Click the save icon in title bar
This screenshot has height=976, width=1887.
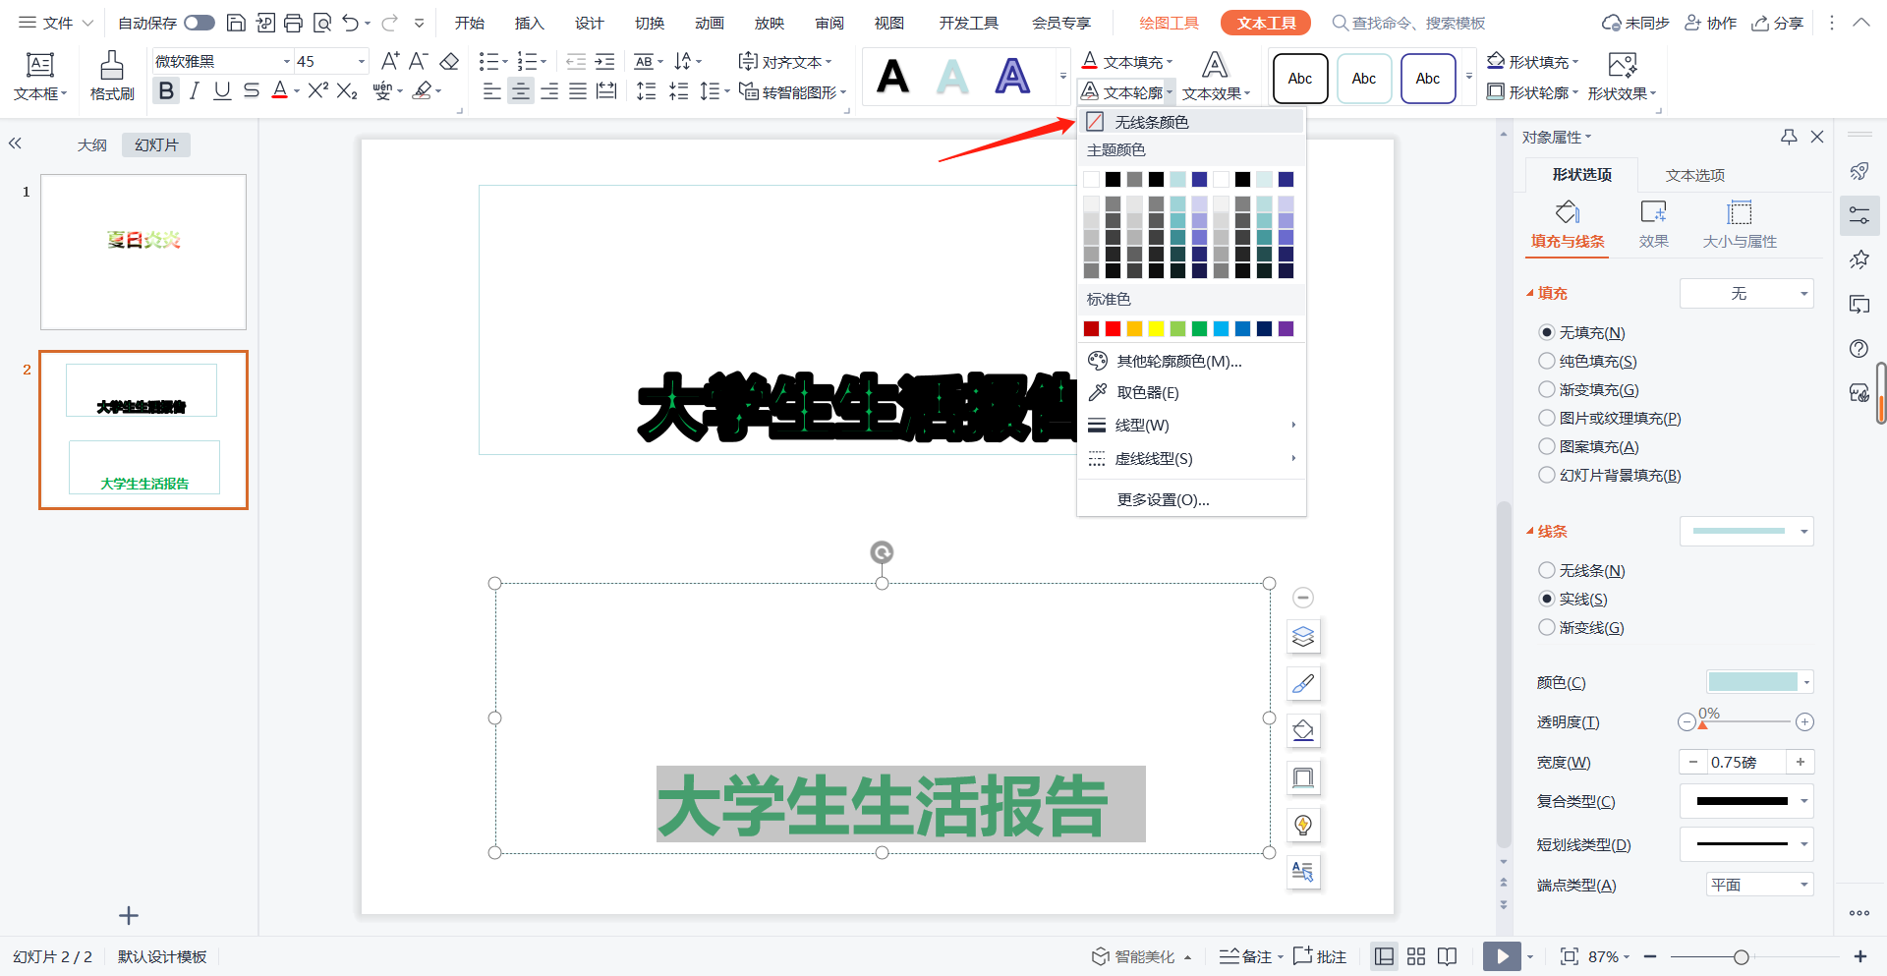(236, 23)
